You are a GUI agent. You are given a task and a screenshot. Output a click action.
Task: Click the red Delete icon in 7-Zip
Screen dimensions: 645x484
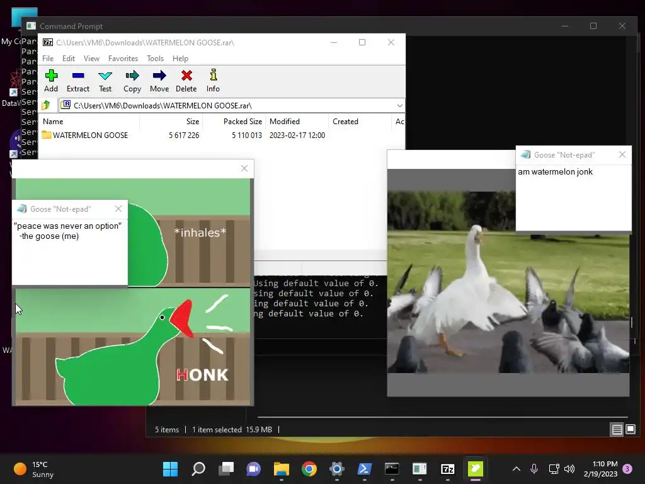186,81
